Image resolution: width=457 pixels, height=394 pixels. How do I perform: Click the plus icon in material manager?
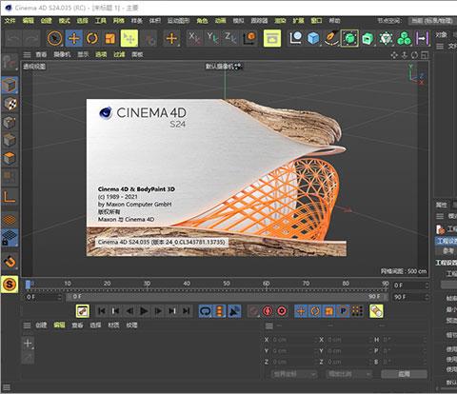click(x=28, y=343)
